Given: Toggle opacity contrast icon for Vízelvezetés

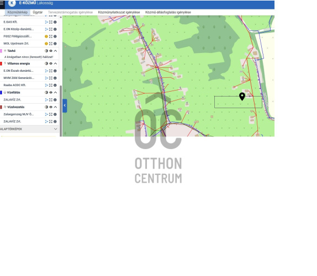Looking at the screenshot, I should pyautogui.click(x=46, y=107).
